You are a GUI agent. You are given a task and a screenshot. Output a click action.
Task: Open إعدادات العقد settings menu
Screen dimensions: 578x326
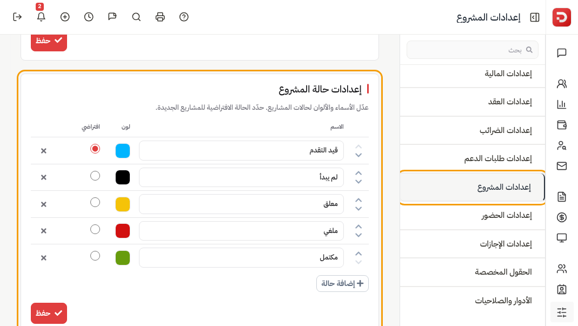473,102
